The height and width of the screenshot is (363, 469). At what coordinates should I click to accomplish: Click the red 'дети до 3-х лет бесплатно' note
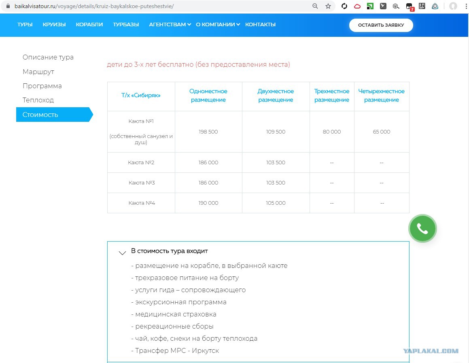198,64
